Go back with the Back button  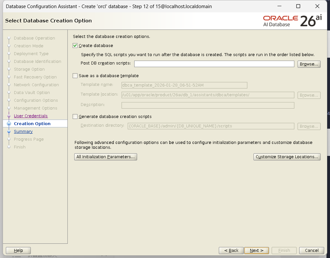(231, 251)
